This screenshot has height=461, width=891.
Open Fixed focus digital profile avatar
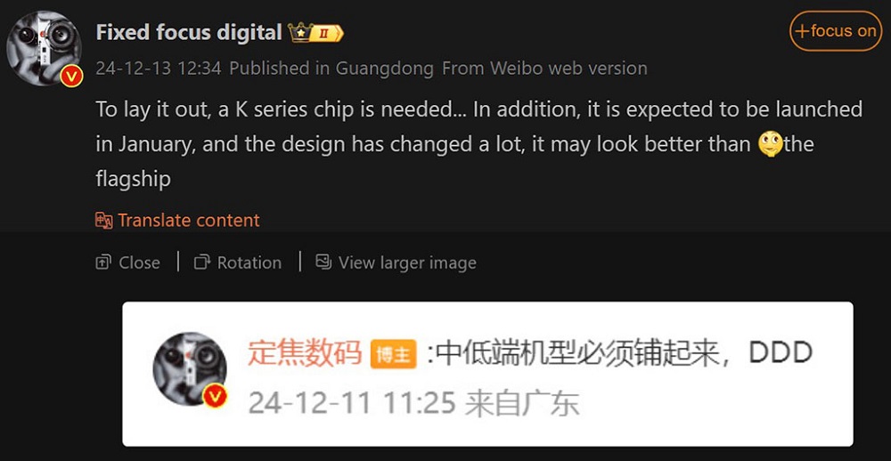click(44, 48)
